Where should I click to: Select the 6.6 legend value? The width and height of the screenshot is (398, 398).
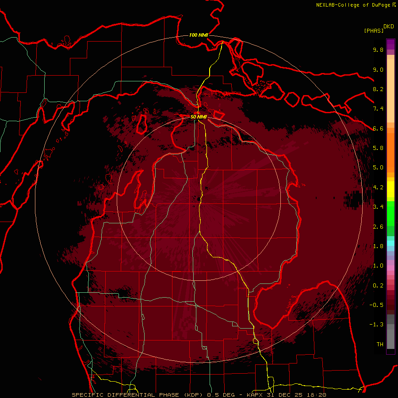[x=378, y=128]
